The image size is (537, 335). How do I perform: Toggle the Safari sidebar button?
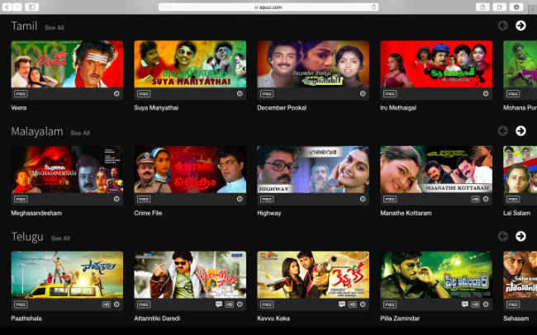[x=31, y=7]
